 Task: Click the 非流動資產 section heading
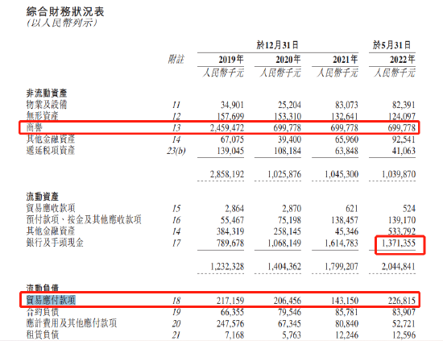tap(47, 93)
